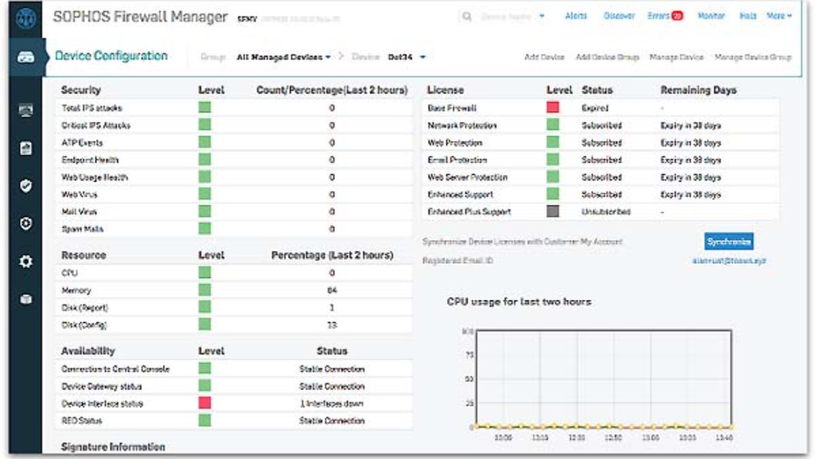The height and width of the screenshot is (459, 816).
Task: Click the 'Unsubscribed' status text
Action: click(606, 212)
